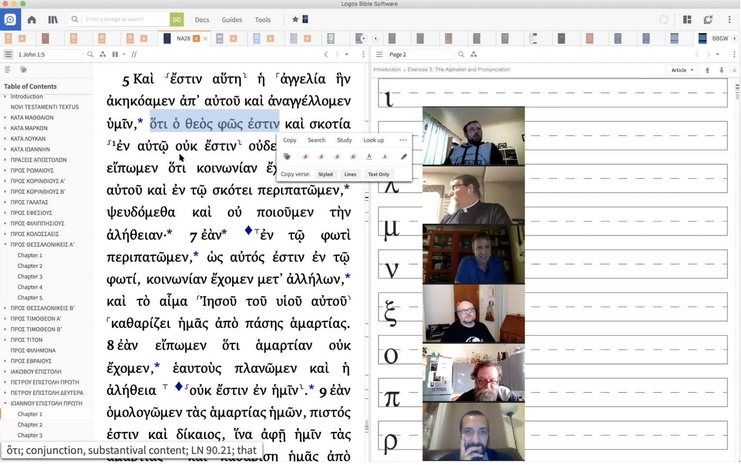Collapse ΠΡΟΣ ΘΕΣΣΑΛΟΝΙΚΕΙΣ Α' section

[x=5, y=245]
